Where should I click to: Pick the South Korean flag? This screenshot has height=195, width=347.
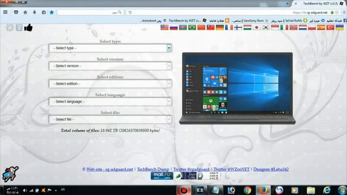[266, 28]
